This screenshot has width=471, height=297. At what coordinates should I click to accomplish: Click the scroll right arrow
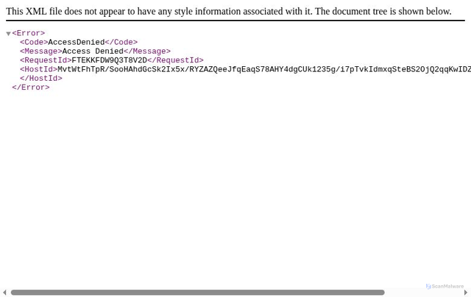pyautogui.click(x=466, y=292)
